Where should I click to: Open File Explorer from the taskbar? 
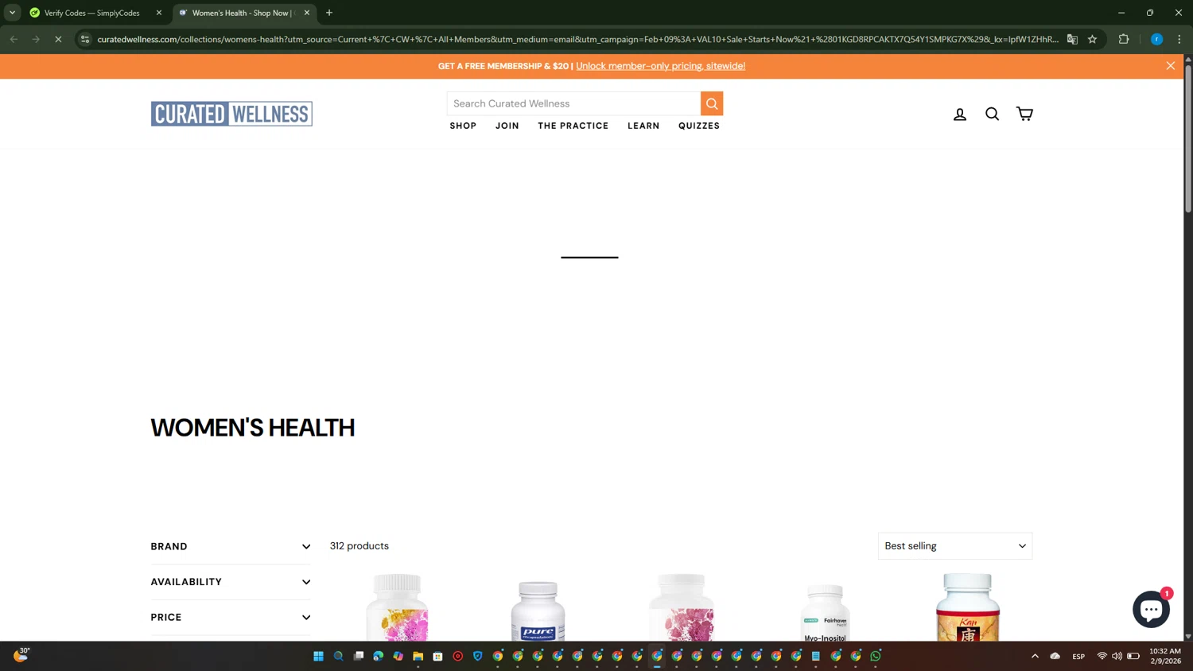tap(418, 656)
